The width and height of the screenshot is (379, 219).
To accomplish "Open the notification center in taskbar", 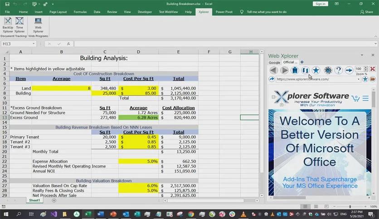I will tap(371, 214).
